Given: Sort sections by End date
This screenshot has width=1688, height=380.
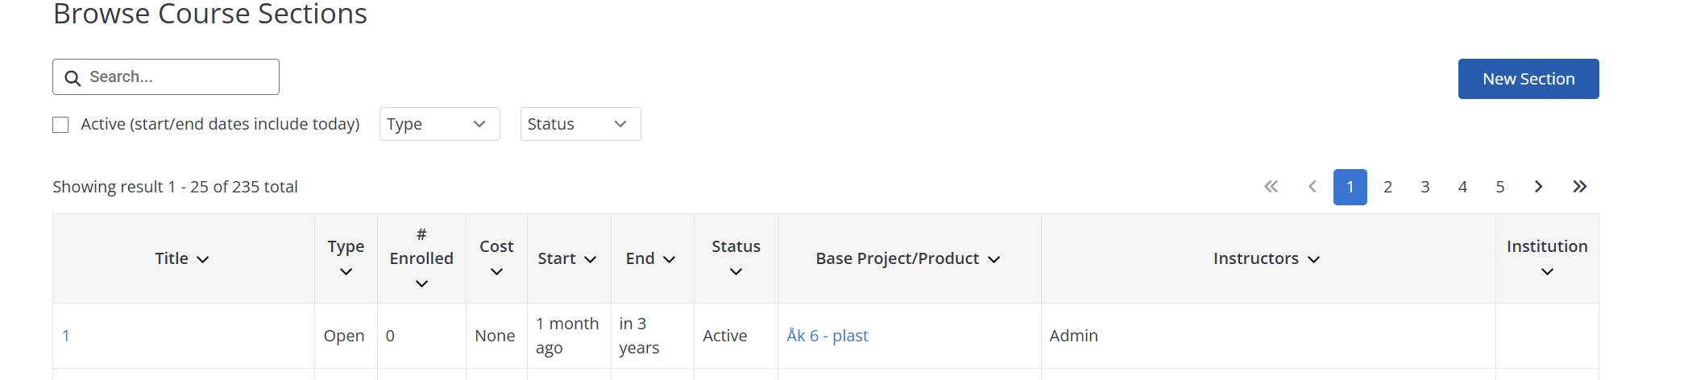Looking at the screenshot, I should (x=650, y=258).
